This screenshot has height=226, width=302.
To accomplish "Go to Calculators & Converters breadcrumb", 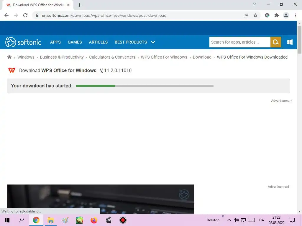I will pyautogui.click(x=112, y=57).
